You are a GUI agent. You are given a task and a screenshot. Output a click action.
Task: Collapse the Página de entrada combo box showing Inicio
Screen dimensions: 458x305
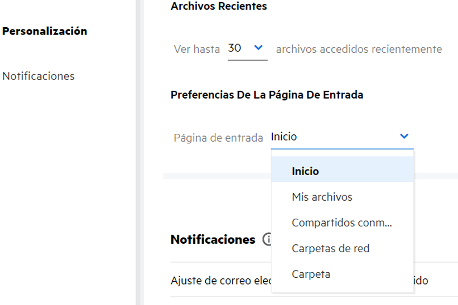pyautogui.click(x=341, y=137)
